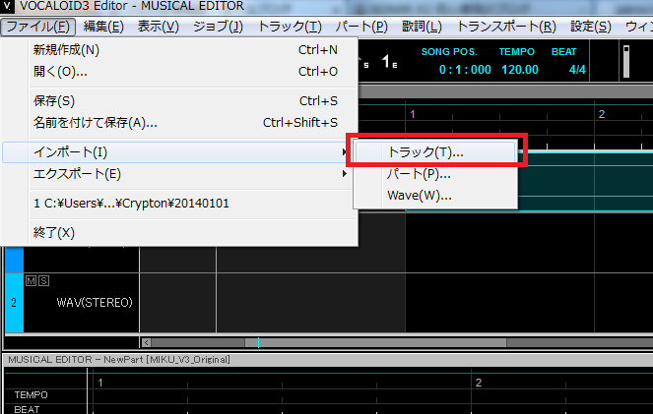Click the TEMPO row label in Musical Editor
Image resolution: width=653 pixels, height=414 pixels.
coord(31,395)
